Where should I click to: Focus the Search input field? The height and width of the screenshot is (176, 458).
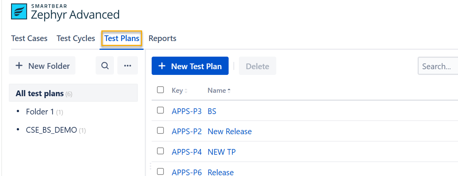[438, 67]
